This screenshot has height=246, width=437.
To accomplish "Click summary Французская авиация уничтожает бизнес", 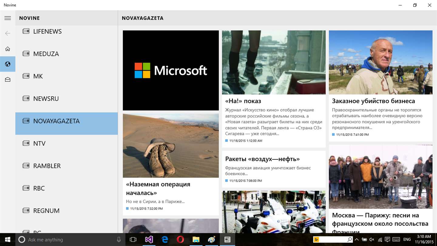I will pyautogui.click(x=268, y=171).
